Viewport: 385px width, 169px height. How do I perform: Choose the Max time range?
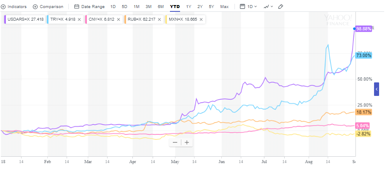pos(224,7)
